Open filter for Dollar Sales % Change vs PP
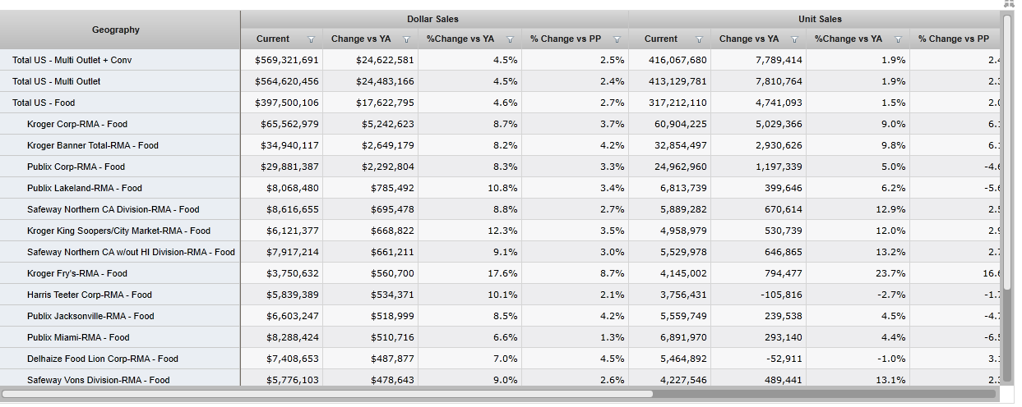 point(617,39)
